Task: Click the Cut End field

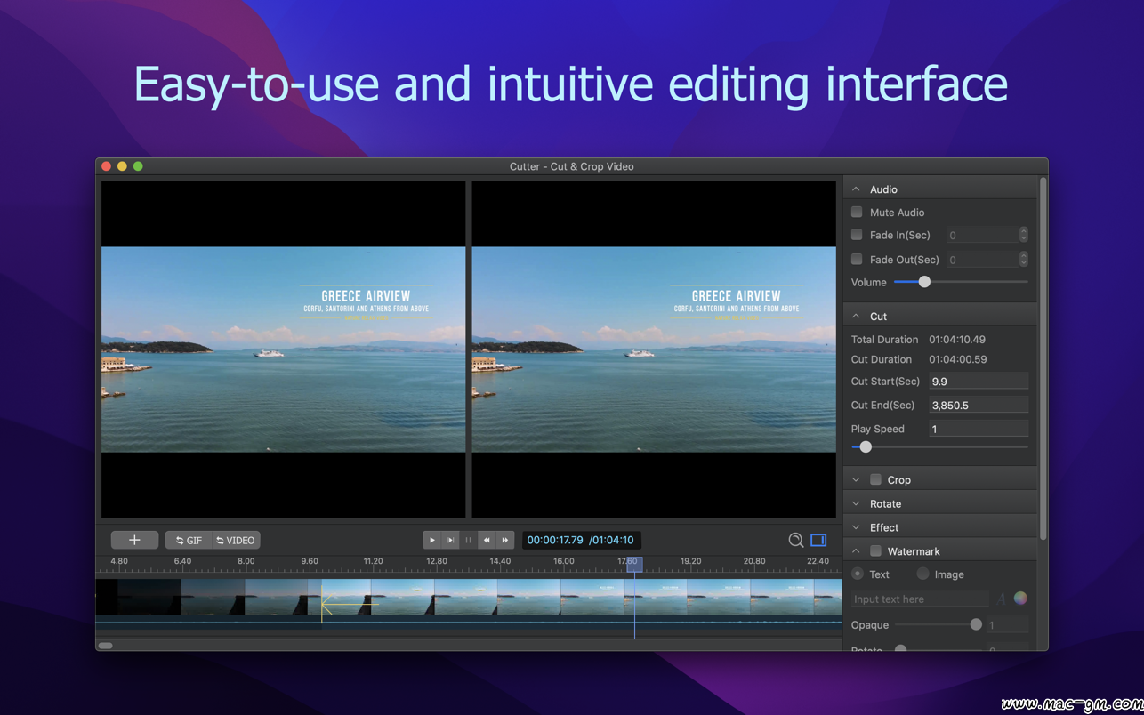Action: click(979, 405)
